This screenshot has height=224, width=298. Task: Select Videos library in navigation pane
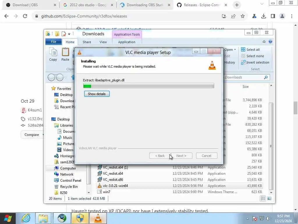65,150
